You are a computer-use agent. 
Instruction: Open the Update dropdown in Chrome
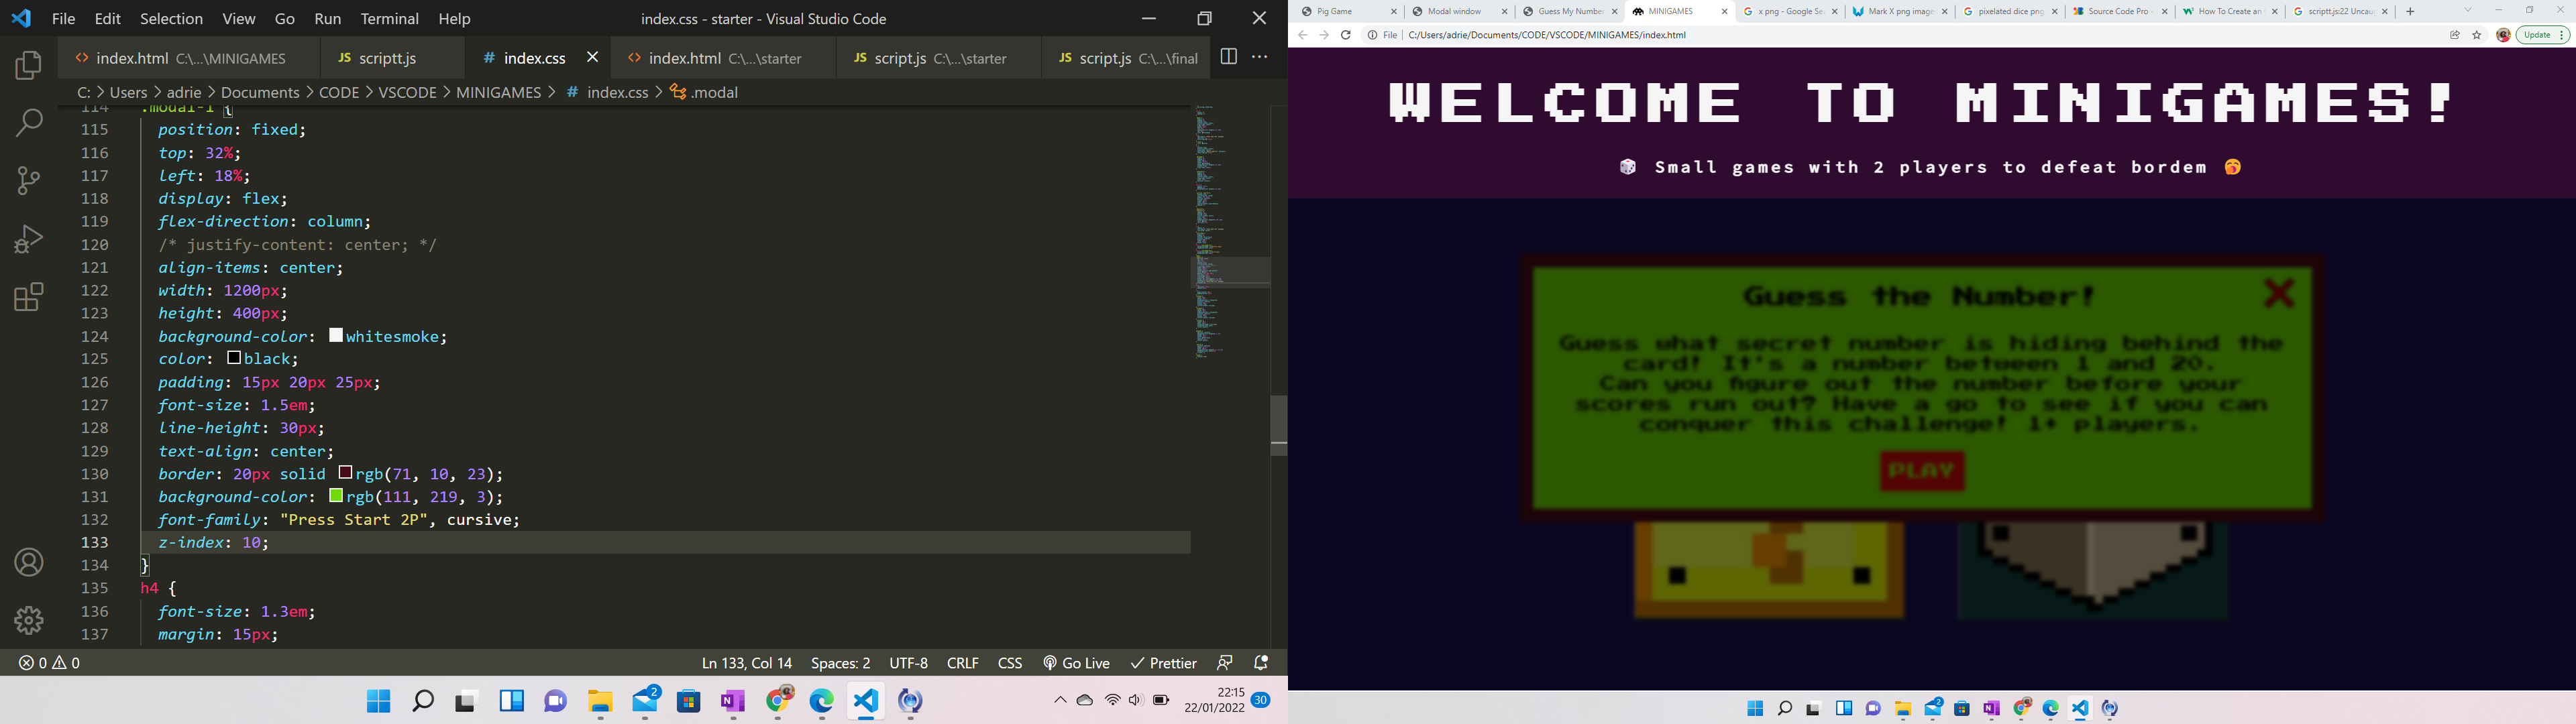tap(2540, 34)
